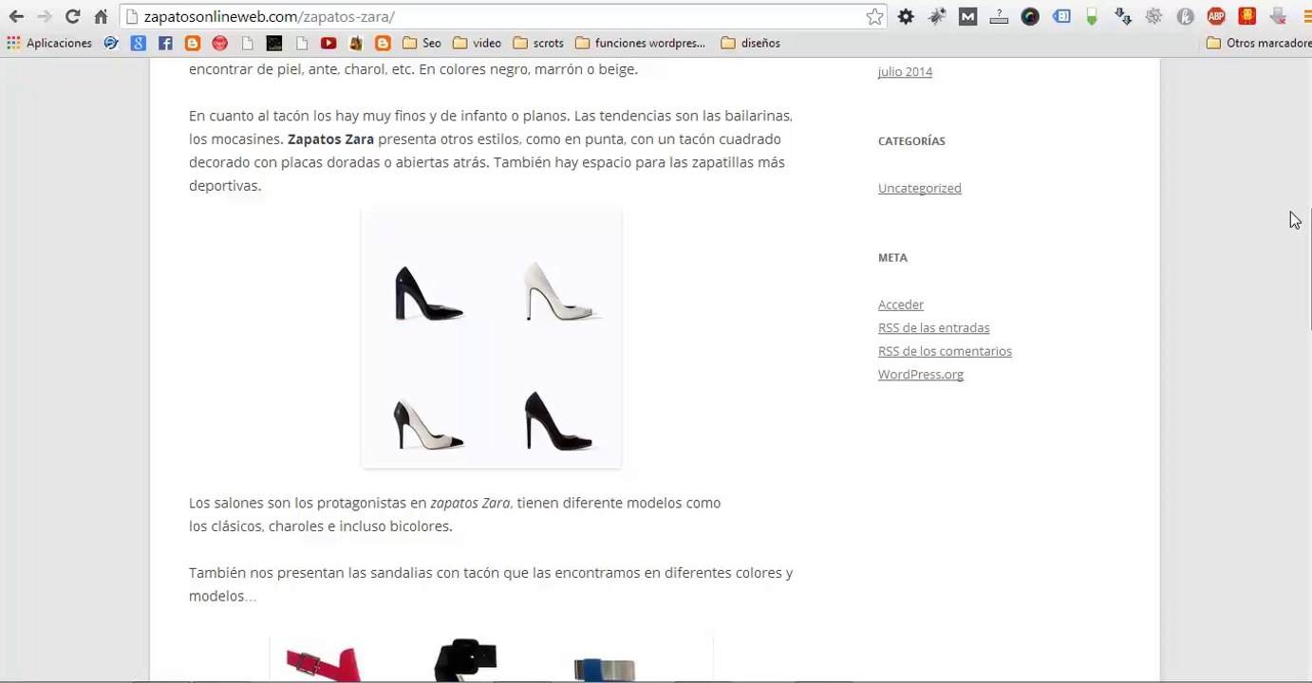Screen dimensions: 1312x683
Task: Open the black gear extension
Action: click(x=906, y=16)
